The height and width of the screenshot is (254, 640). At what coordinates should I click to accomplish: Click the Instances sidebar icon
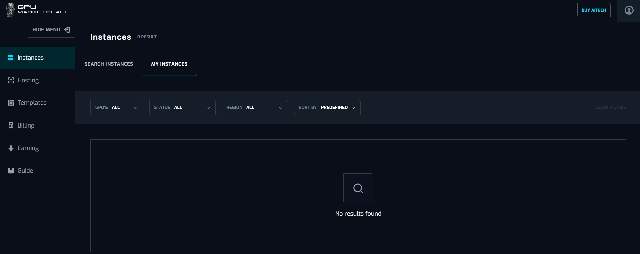pos(11,58)
